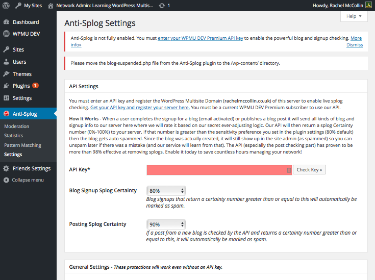This screenshot has height=280, width=375.
Task: Open Friends Settings menu item
Action: [32, 168]
